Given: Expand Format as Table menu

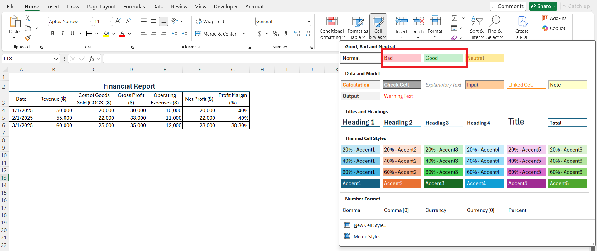Looking at the screenshot, I should pyautogui.click(x=358, y=28).
